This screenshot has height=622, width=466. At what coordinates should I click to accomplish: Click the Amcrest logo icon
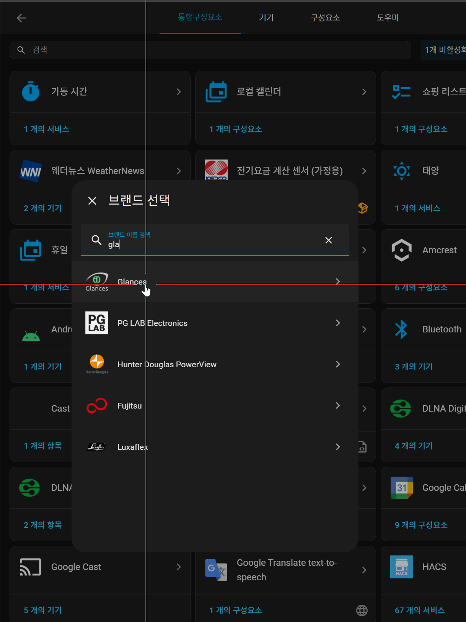(402, 250)
